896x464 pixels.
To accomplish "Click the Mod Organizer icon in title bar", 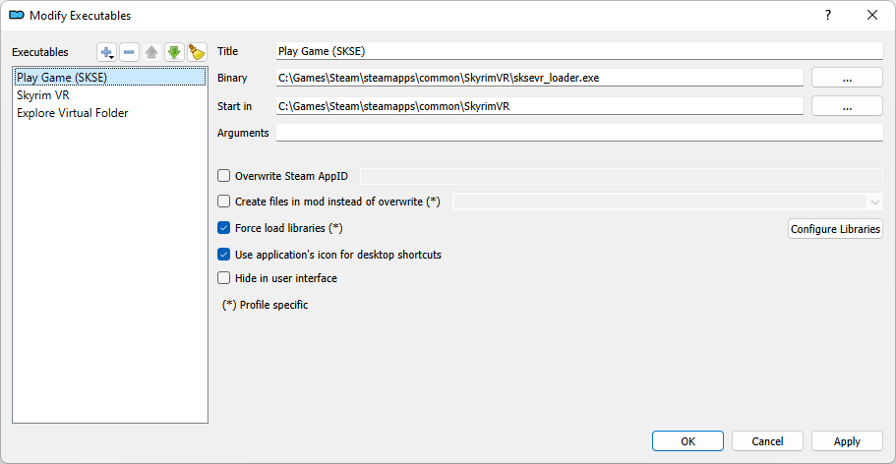I will coord(17,16).
